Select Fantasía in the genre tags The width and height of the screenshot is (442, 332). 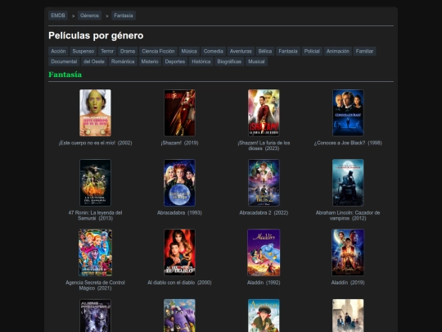click(288, 52)
